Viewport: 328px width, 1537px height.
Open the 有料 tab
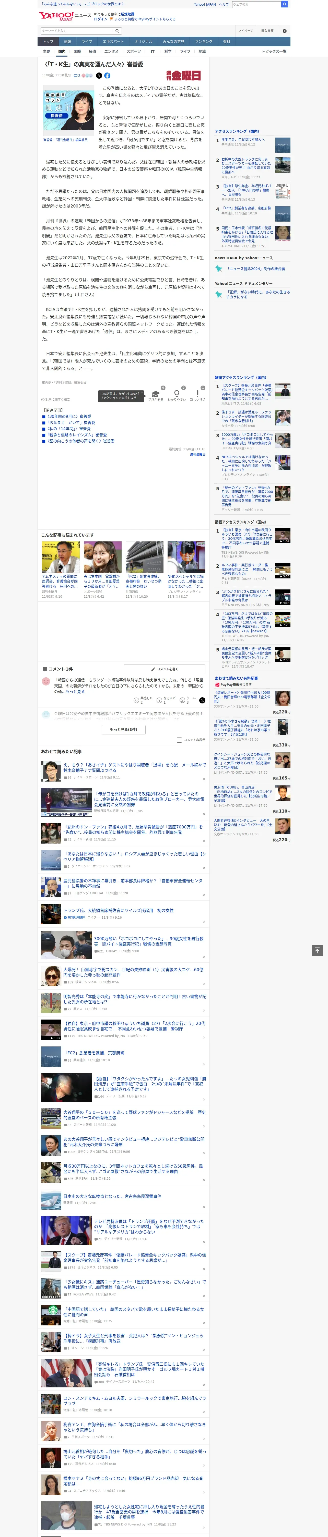(x=226, y=42)
